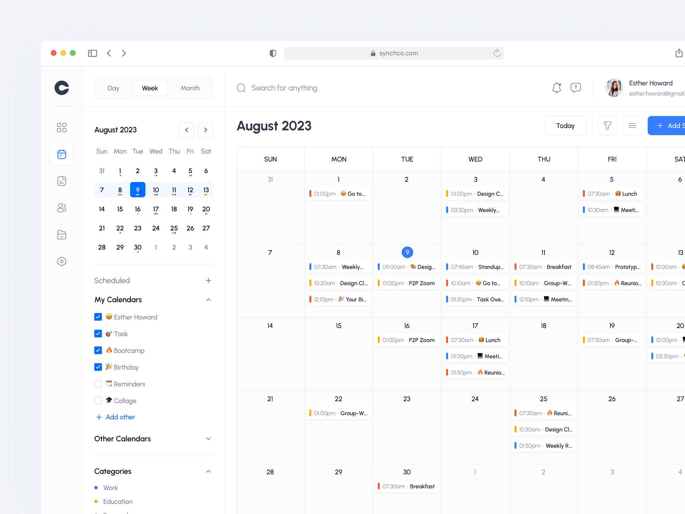Switch to the Day view tab
The height and width of the screenshot is (514, 685).
coord(113,88)
